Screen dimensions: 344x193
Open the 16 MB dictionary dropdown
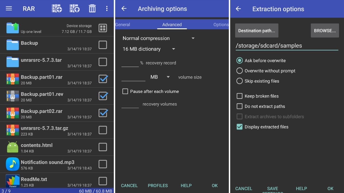pos(148,49)
